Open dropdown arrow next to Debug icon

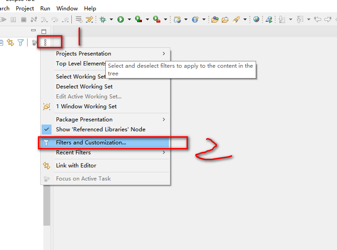[x=111, y=19]
